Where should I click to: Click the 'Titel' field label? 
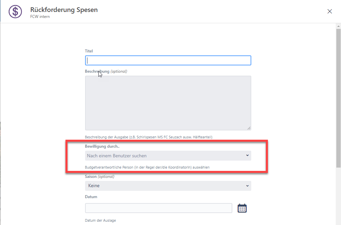tap(89, 51)
